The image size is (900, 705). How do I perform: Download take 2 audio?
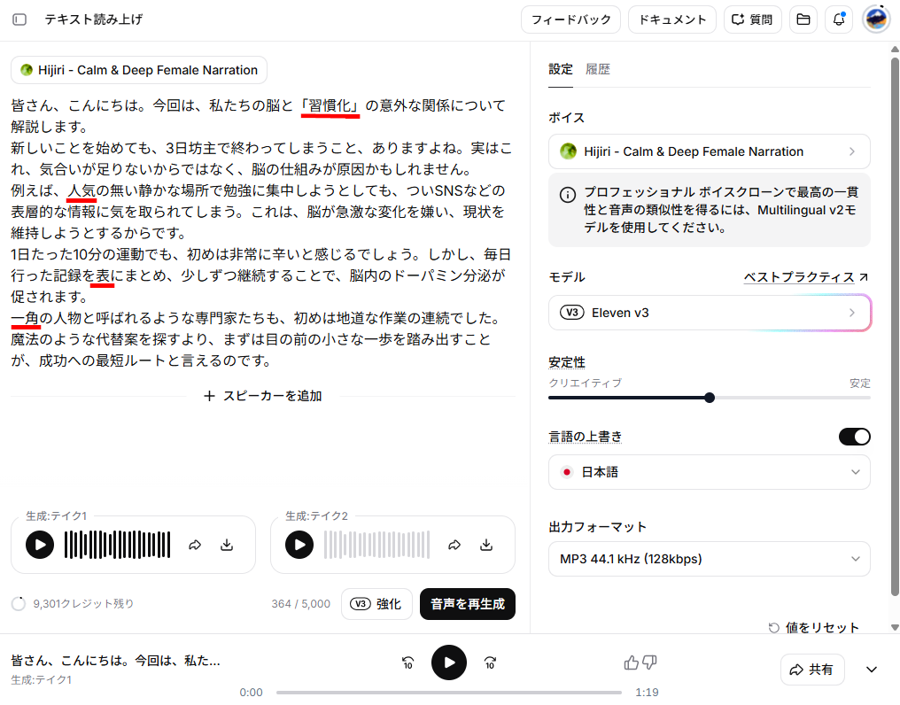(x=486, y=545)
